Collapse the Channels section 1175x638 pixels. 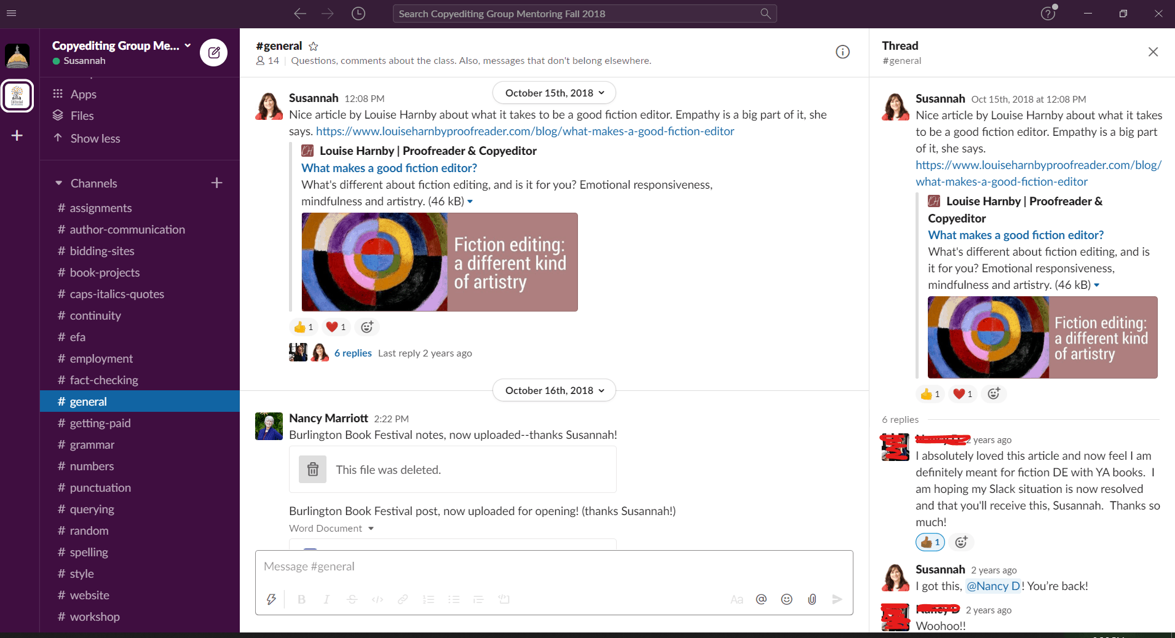tap(59, 183)
